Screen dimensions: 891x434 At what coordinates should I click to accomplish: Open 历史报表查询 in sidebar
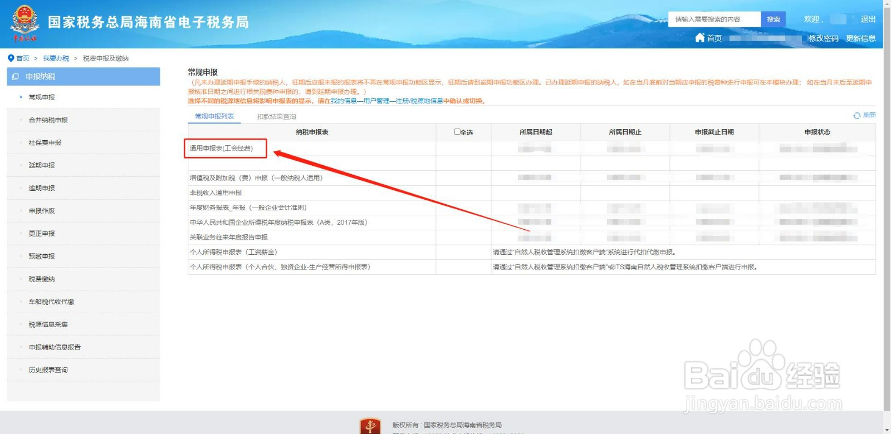[84, 370]
